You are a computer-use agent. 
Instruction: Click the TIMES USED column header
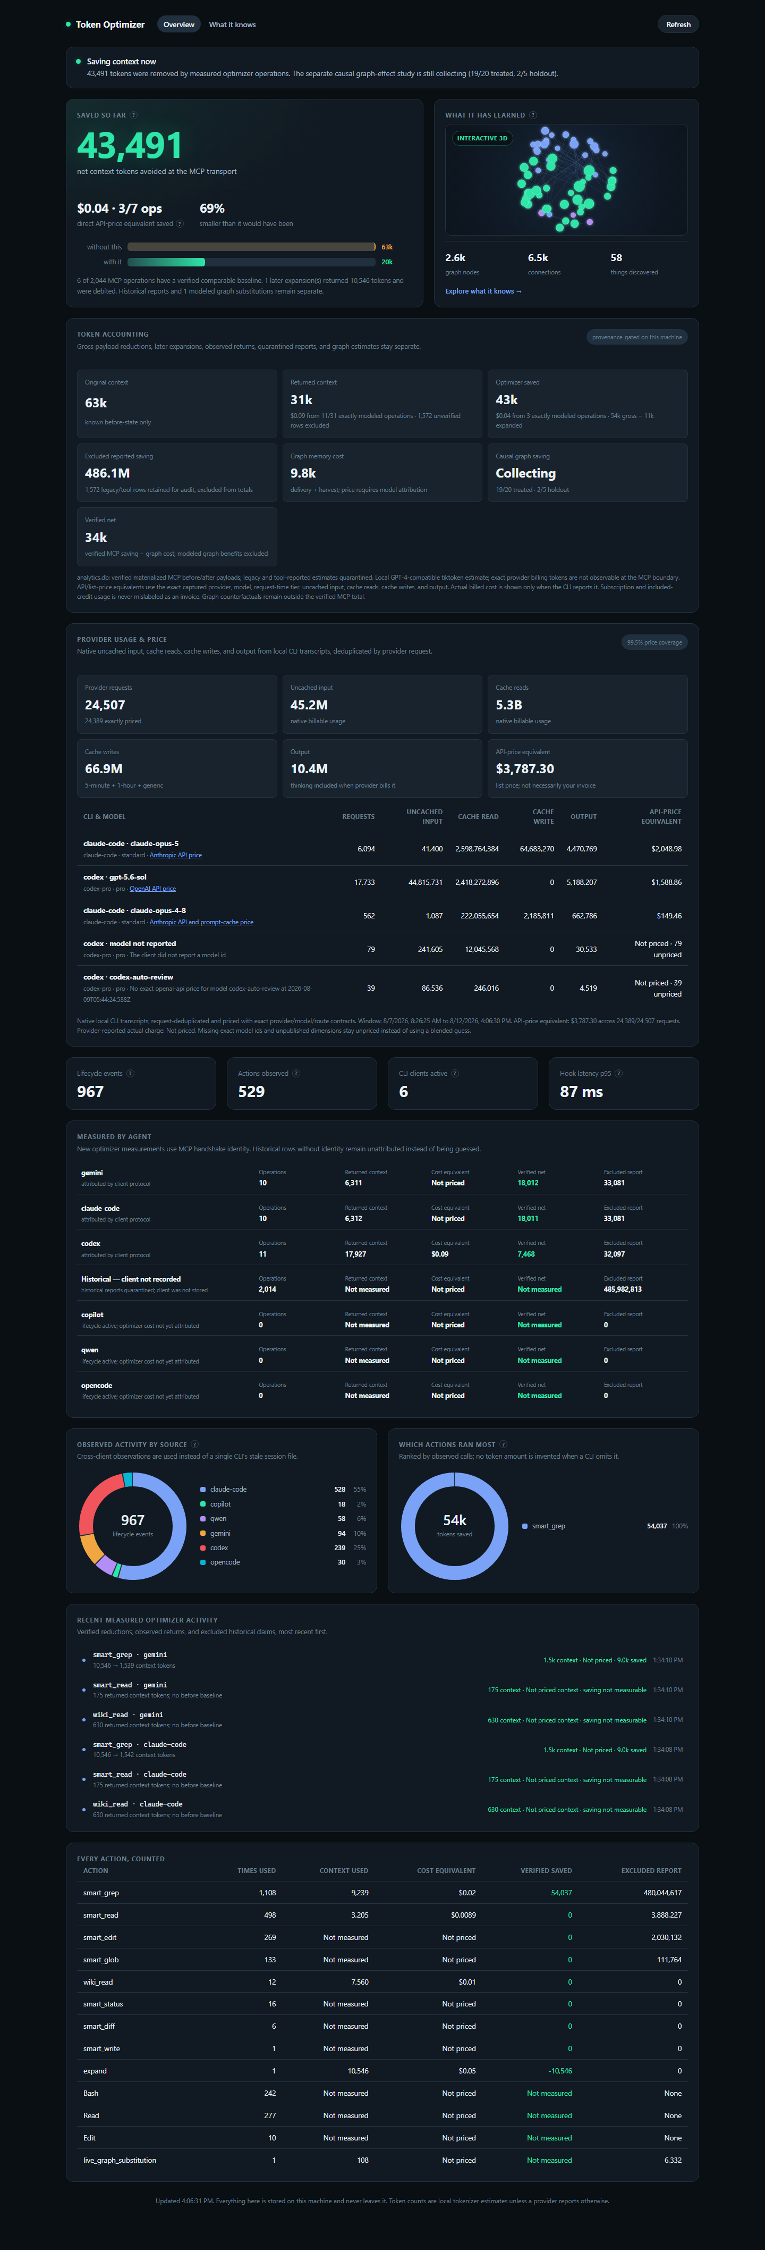(x=257, y=1870)
